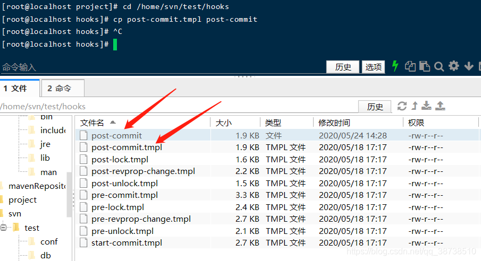481x261 pixels.
Task: Click the copy icon in command toolbar
Action: (410, 66)
